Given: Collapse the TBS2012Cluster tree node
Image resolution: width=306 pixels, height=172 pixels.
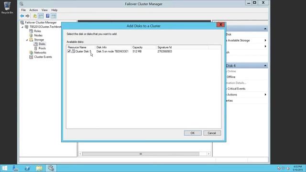Looking at the screenshot, I should tap(22, 27).
